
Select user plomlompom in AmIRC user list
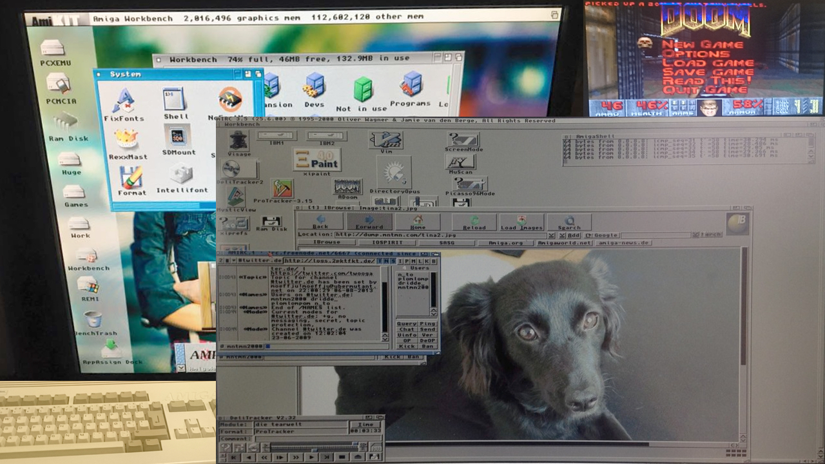coord(413,279)
